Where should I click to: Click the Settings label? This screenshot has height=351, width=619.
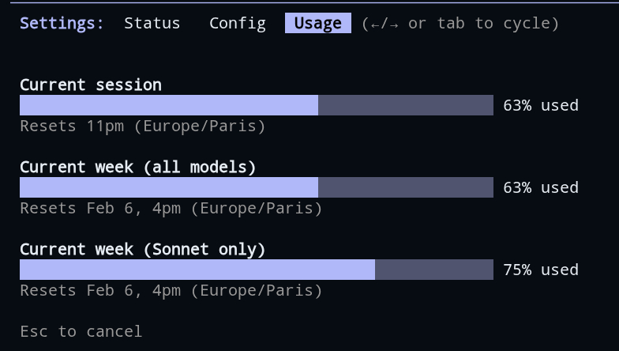pos(62,23)
